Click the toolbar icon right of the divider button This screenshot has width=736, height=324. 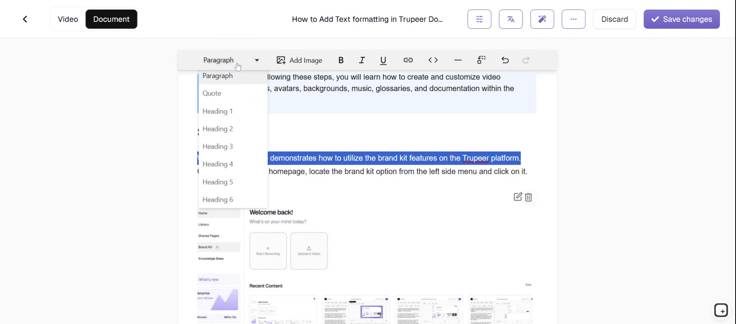(481, 60)
